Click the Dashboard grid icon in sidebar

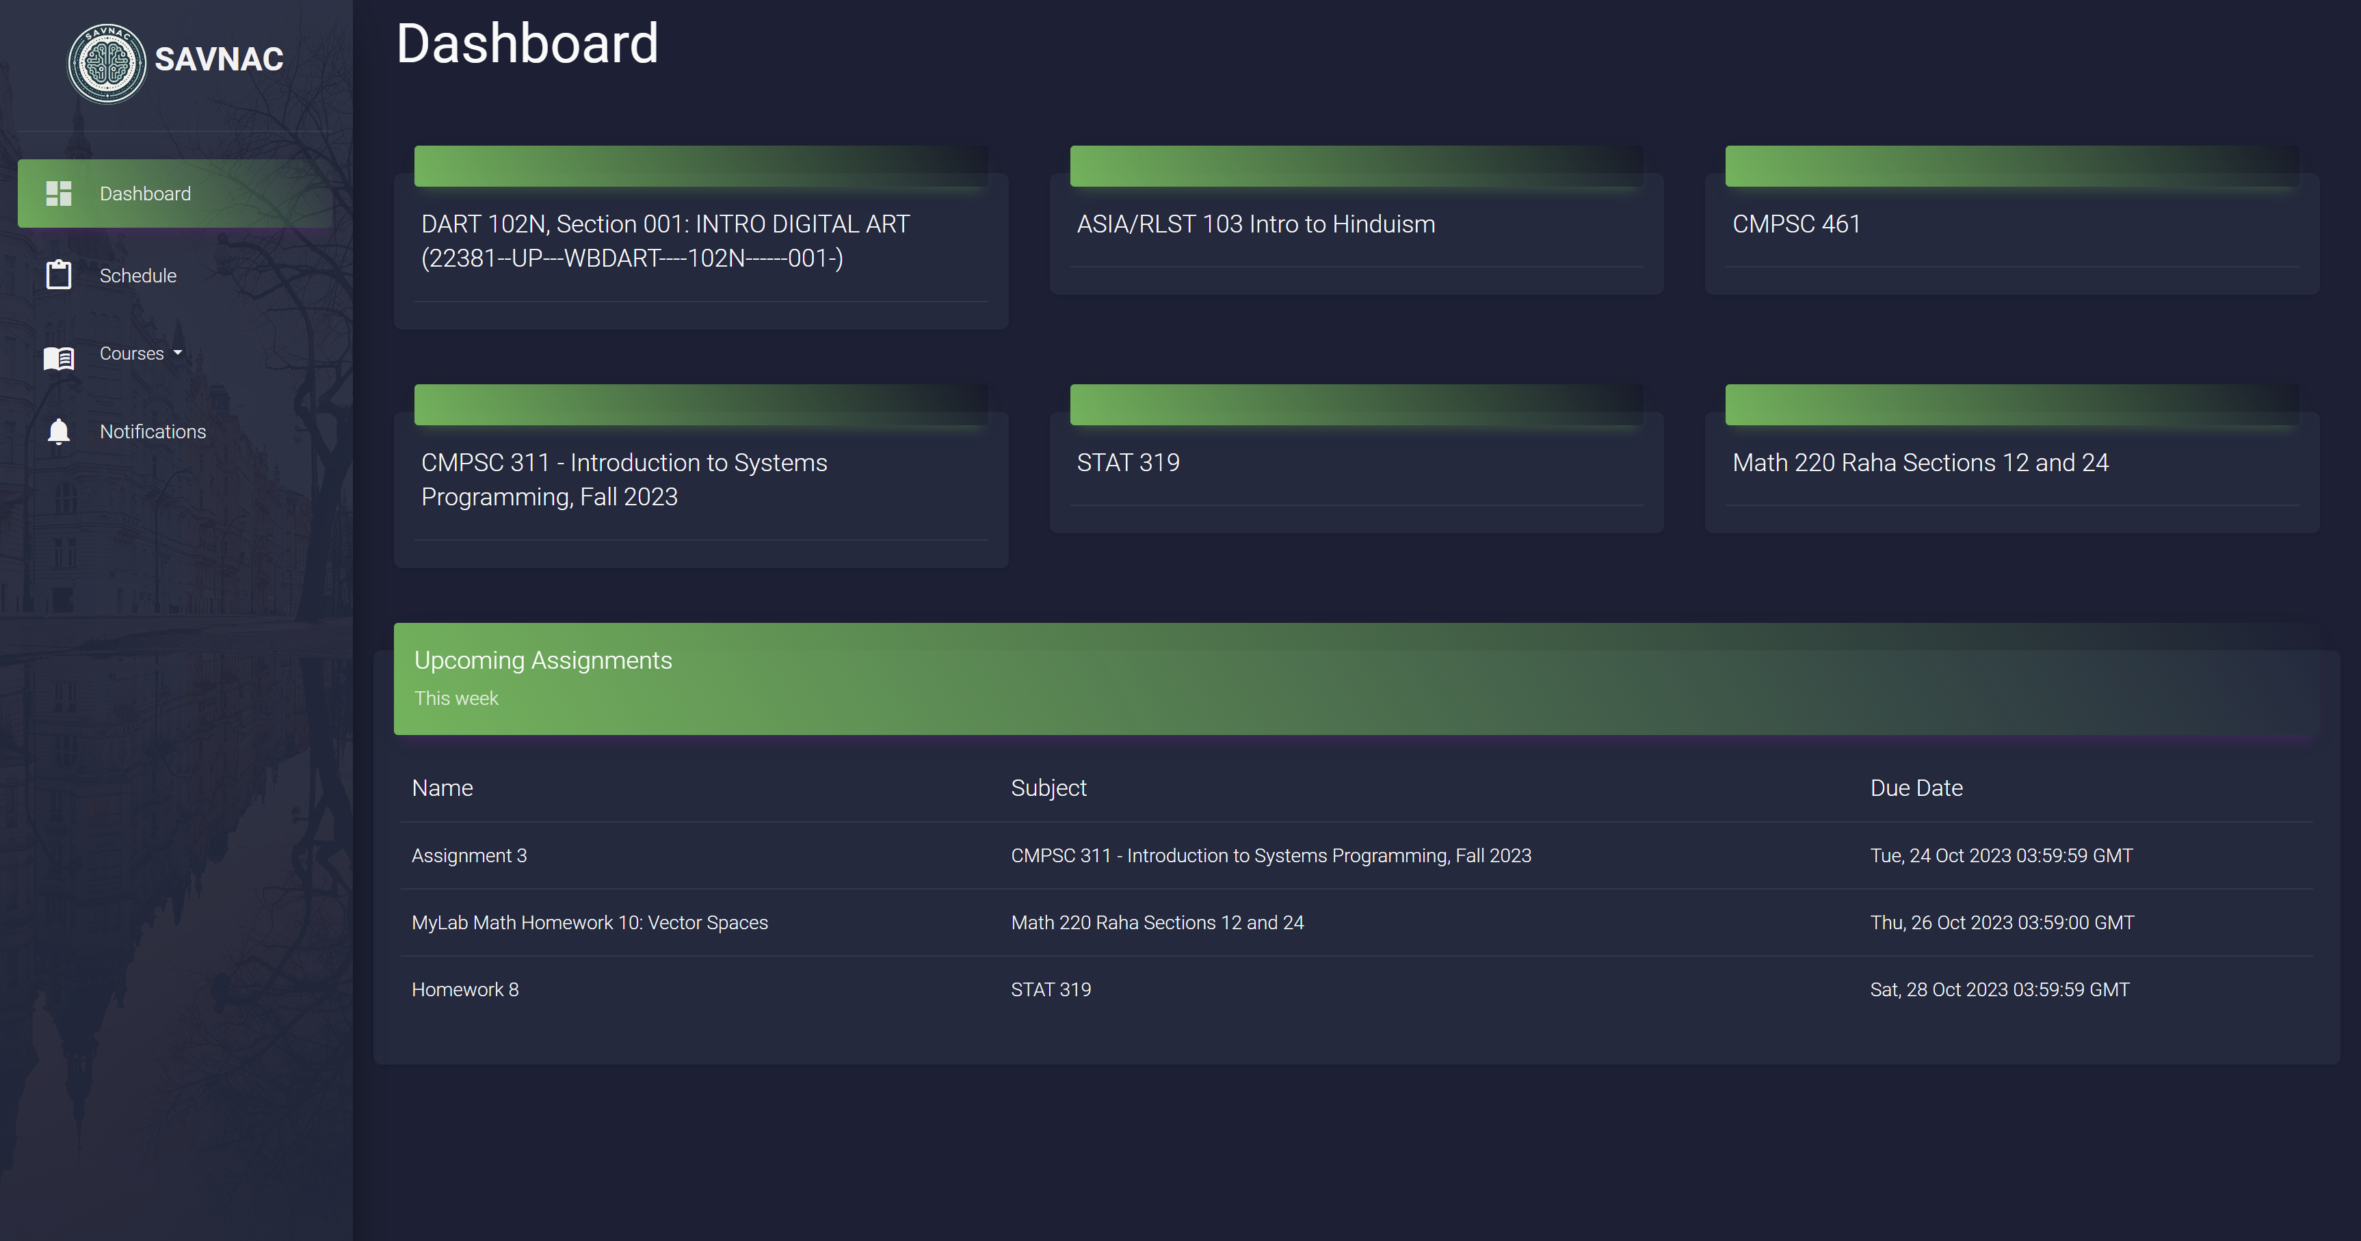point(59,194)
